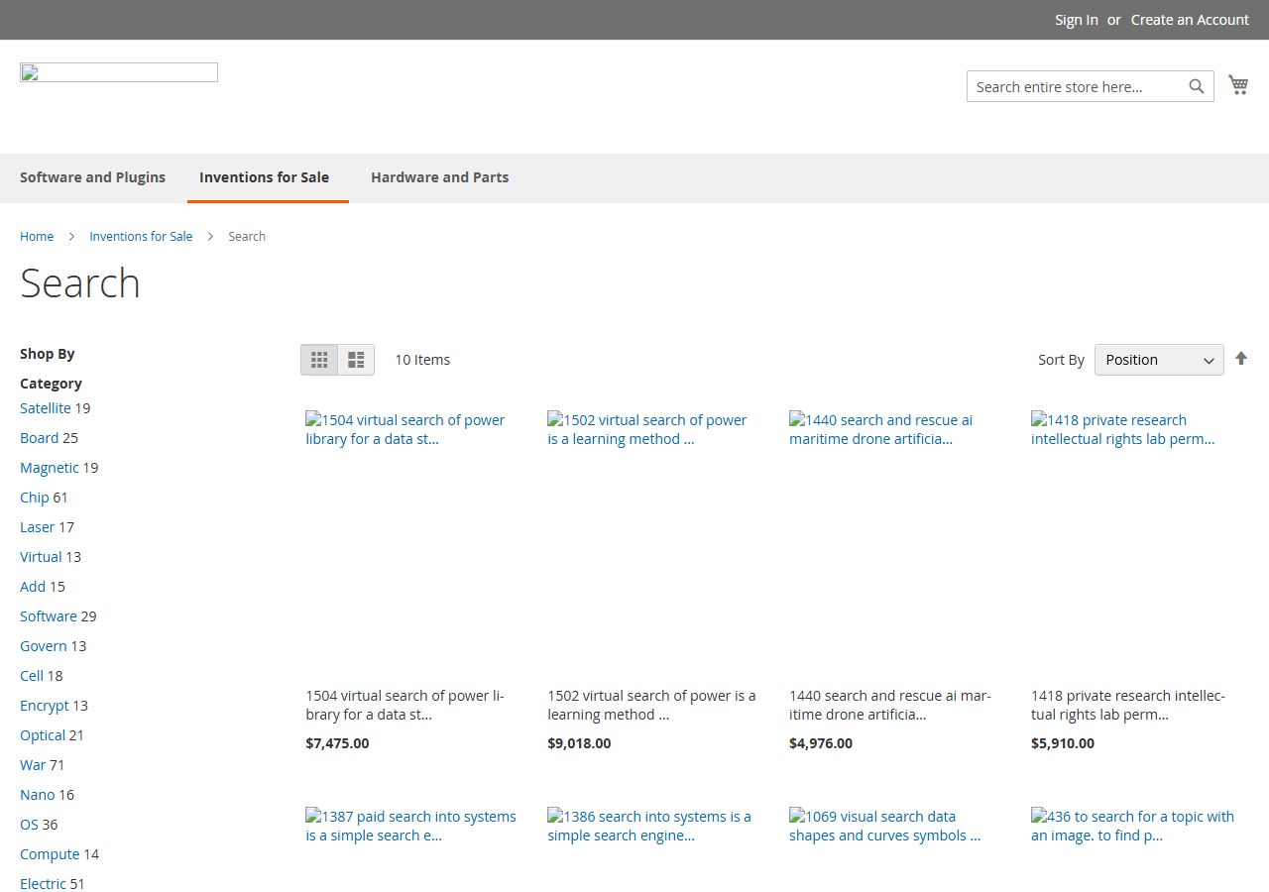Select the Inventions for Sale tab
The width and height of the screenshot is (1269, 892).
(264, 177)
